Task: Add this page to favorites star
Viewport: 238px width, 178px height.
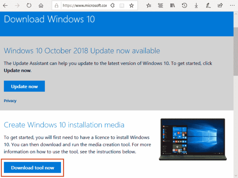Action: (132, 6)
